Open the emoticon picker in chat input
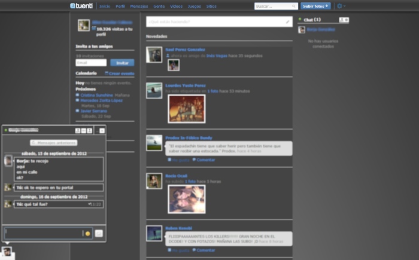Screen dimensions: 419x260 [87, 234]
